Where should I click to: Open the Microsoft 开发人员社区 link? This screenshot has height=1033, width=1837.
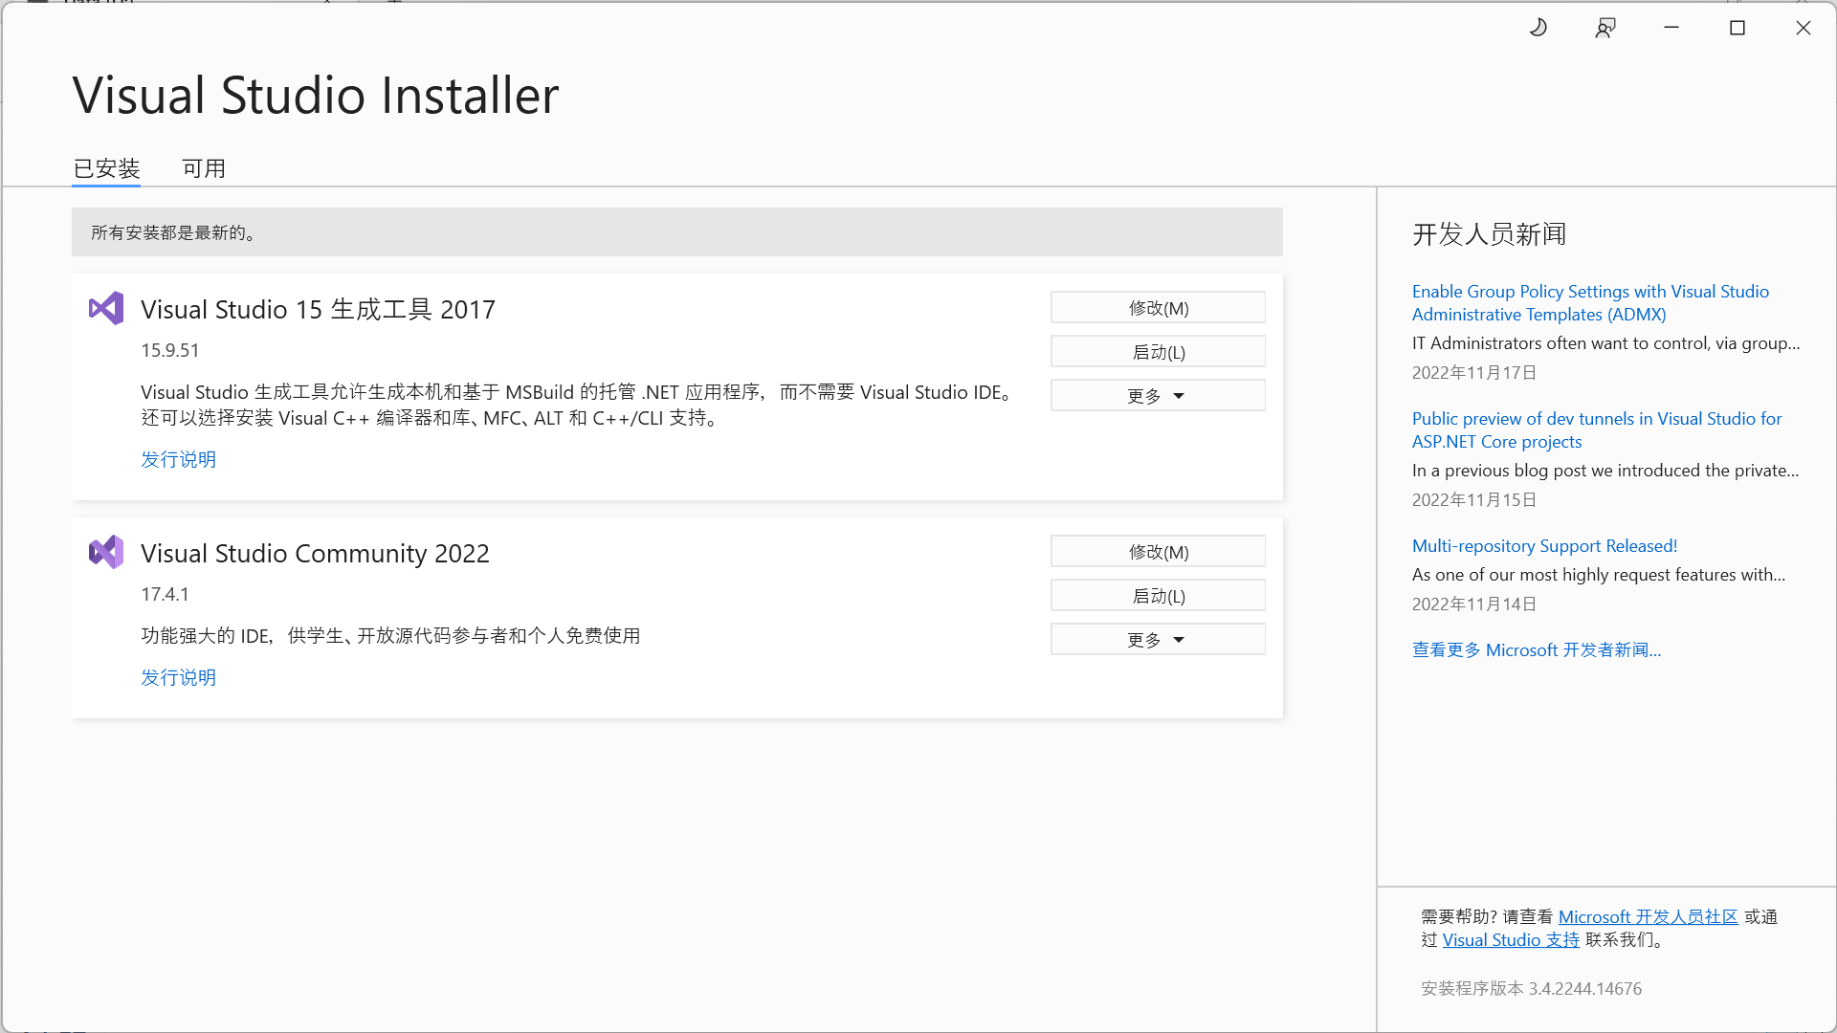coord(1648,917)
